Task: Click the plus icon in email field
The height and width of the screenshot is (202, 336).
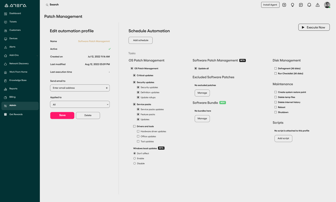Action: (x=107, y=88)
